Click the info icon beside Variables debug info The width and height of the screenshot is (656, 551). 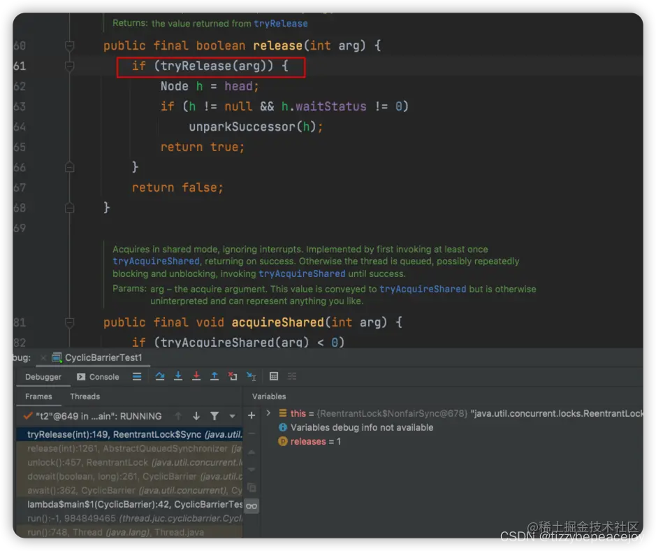click(283, 427)
